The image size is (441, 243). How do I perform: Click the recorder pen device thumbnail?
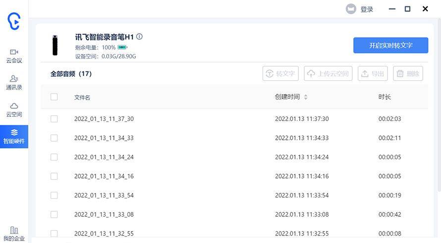[x=55, y=45]
